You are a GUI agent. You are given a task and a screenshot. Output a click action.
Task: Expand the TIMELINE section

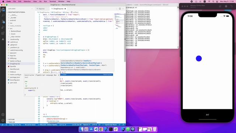pos(11,122)
